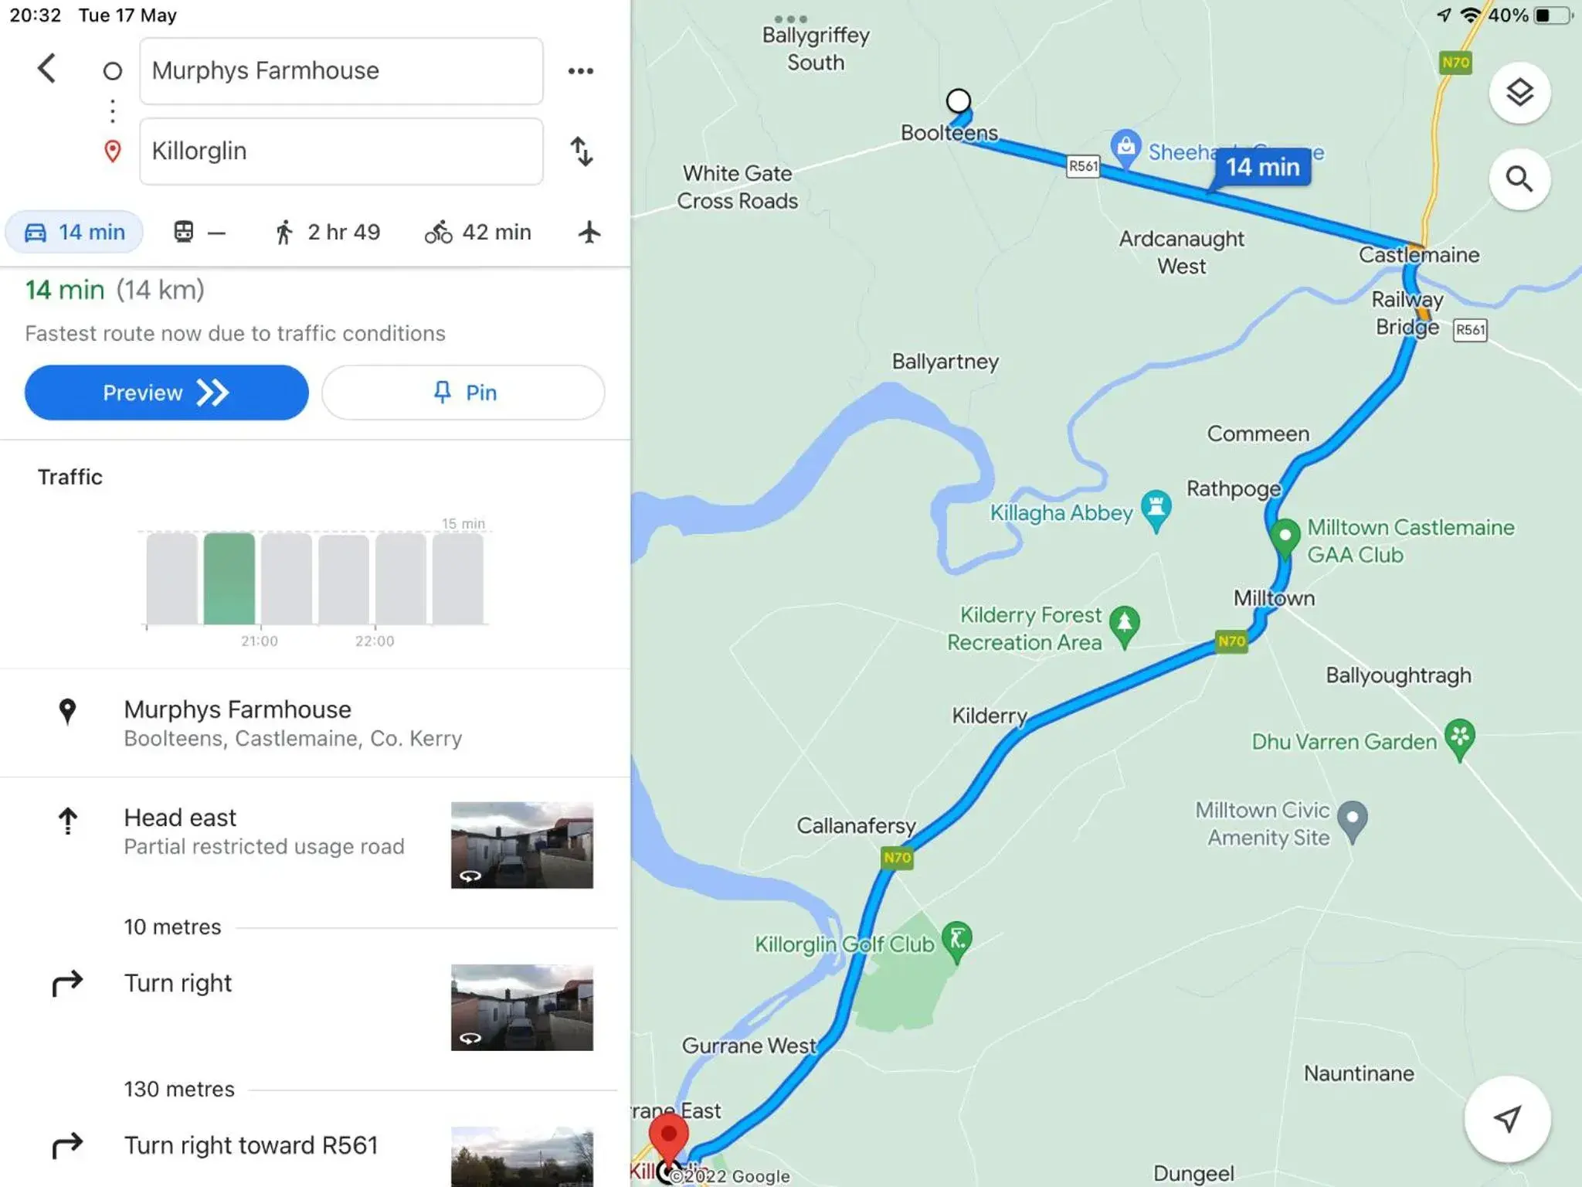Viewport: 1582px width, 1187px height.
Task: Switch to walking mode 2 hr 49
Action: pos(328,232)
